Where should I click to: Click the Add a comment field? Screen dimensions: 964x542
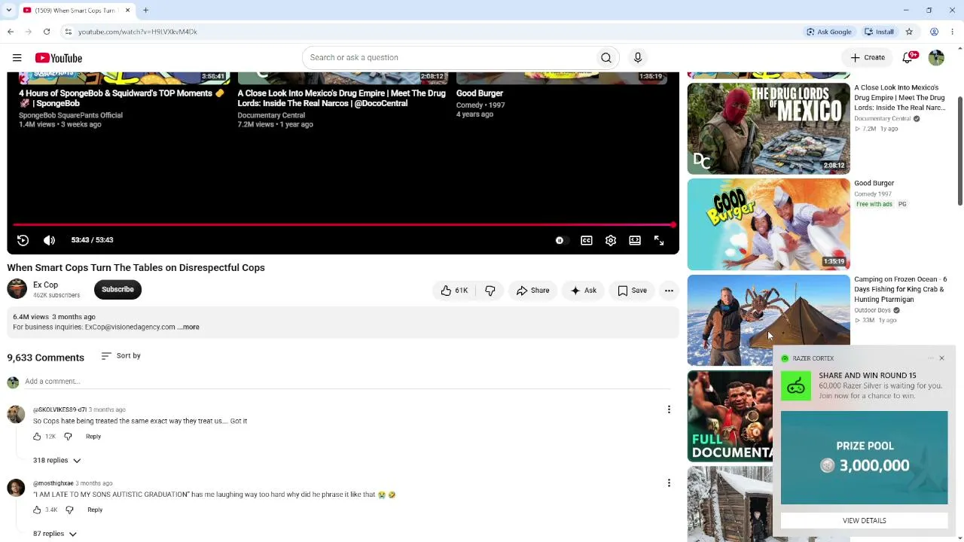point(348,382)
